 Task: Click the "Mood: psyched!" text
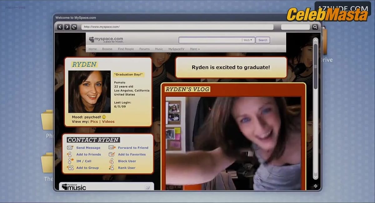point(87,117)
